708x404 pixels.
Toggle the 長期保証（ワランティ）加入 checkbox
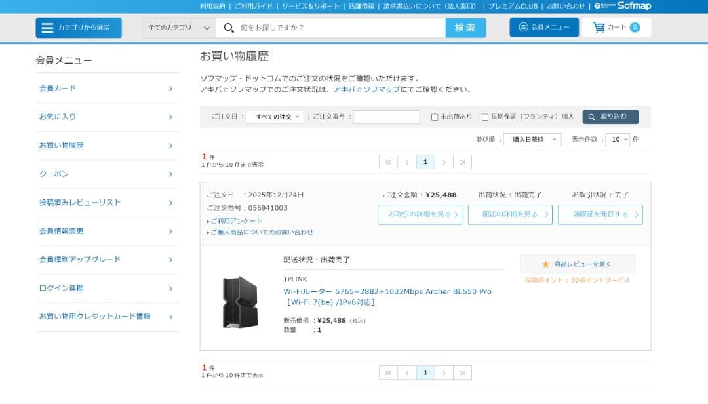pyautogui.click(x=485, y=117)
